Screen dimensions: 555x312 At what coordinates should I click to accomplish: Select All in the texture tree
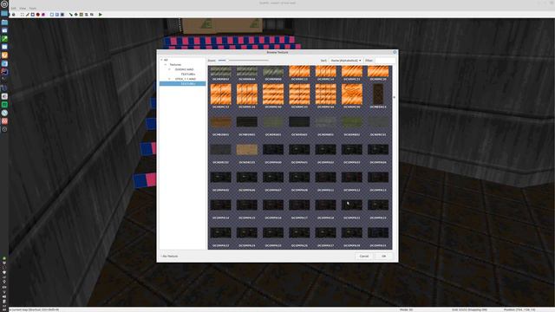[x=166, y=60]
